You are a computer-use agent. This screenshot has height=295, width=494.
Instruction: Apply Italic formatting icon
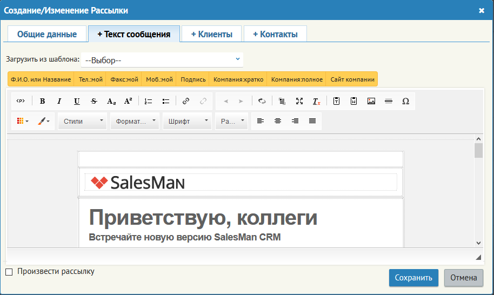[x=59, y=101]
